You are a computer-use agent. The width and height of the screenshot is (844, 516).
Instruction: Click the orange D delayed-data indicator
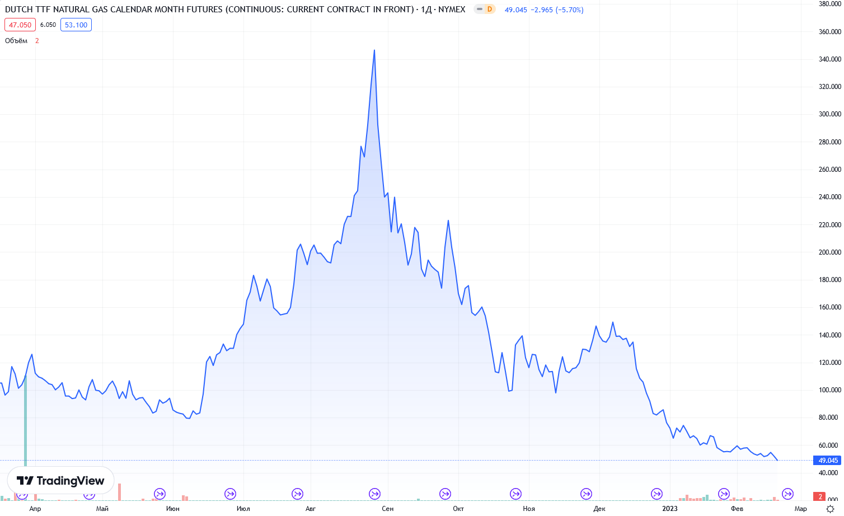pos(490,10)
